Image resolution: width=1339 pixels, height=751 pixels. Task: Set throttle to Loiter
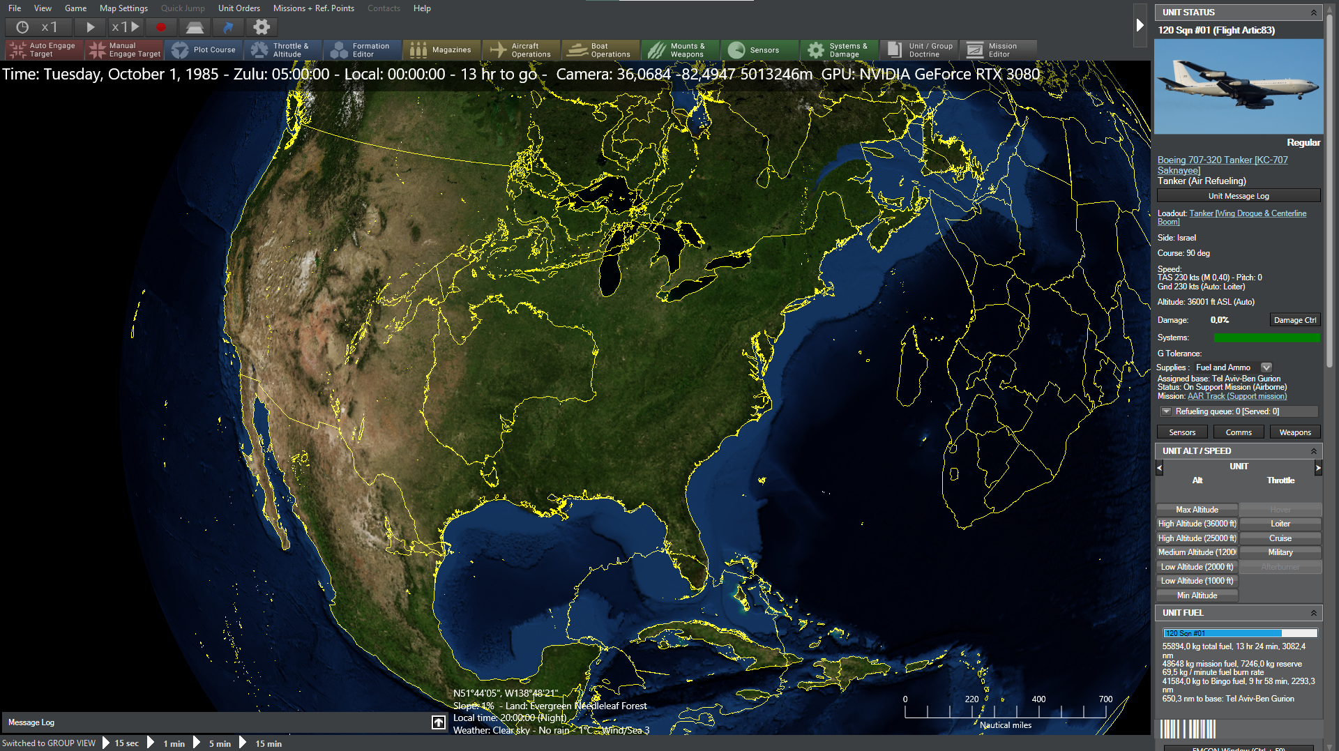tap(1280, 524)
